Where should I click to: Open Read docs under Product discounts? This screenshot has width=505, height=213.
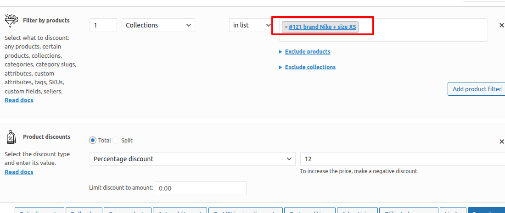19,172
